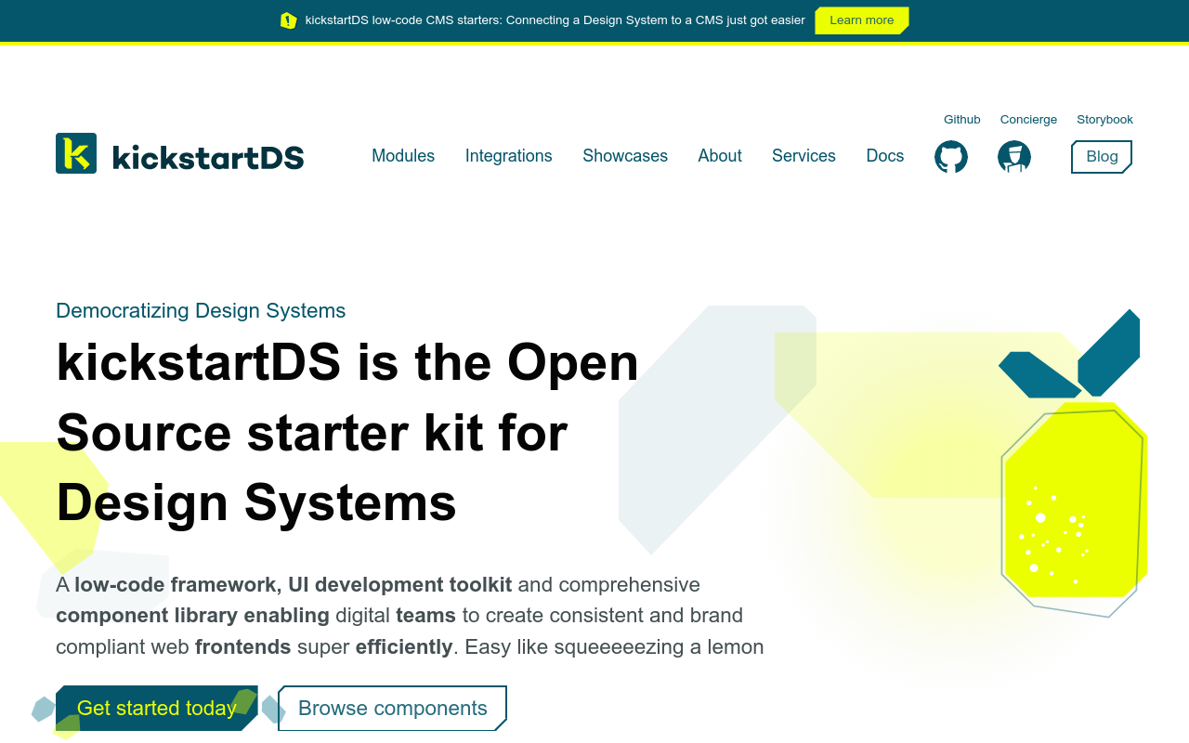Click the large lemon illustration
Image resolution: width=1189 pixels, height=743 pixels.
tap(1073, 463)
